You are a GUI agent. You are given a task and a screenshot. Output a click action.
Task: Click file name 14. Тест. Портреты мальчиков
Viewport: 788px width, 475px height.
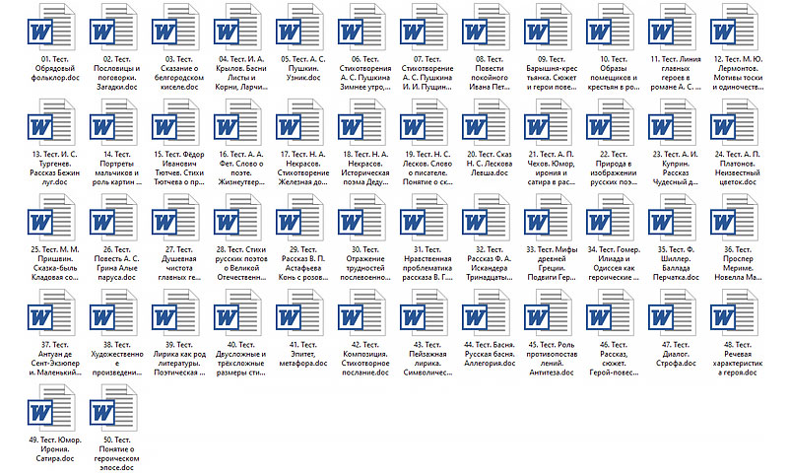click(117, 168)
